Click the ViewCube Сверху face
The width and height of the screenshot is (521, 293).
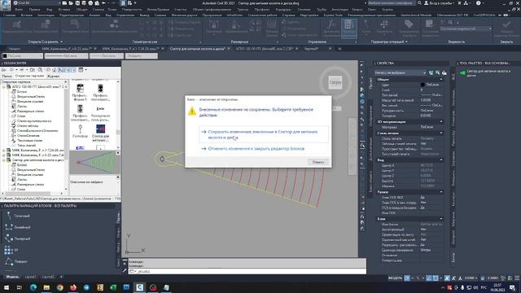click(x=335, y=82)
